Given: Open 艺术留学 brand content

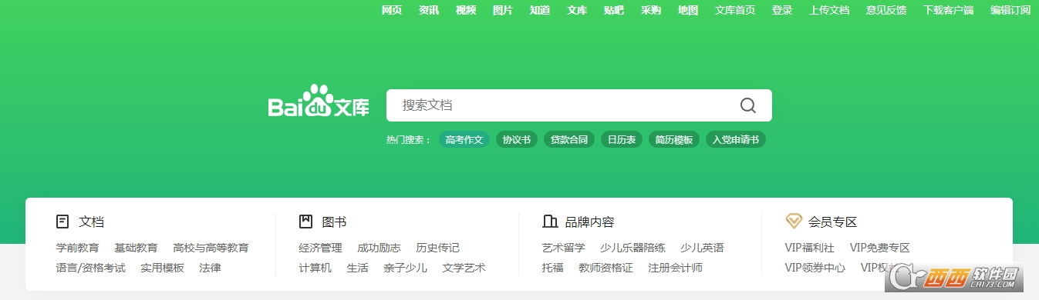Looking at the screenshot, I should pyautogui.click(x=564, y=248).
